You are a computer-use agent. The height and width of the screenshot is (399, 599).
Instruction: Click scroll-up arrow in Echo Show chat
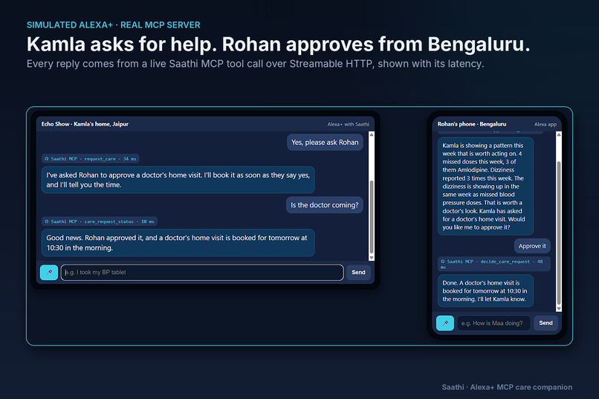point(372,134)
